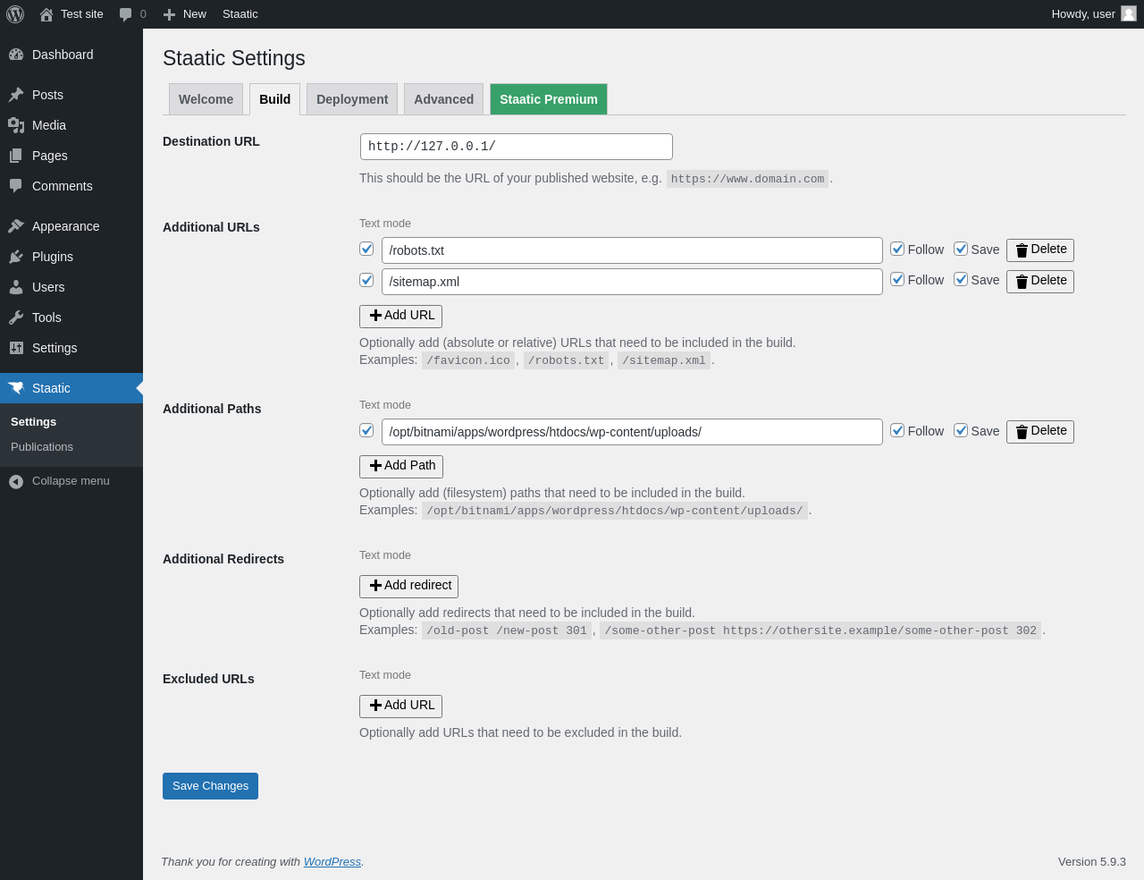The width and height of the screenshot is (1144, 880).
Task: Open the WordPress logo menu
Action: [x=15, y=14]
